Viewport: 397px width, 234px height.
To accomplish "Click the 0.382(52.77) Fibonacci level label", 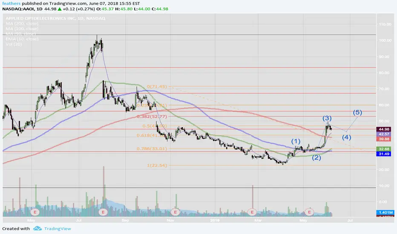I will click(x=152, y=117).
